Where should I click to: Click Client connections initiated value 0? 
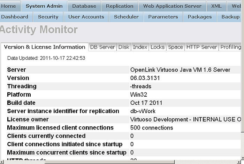click(x=132, y=144)
